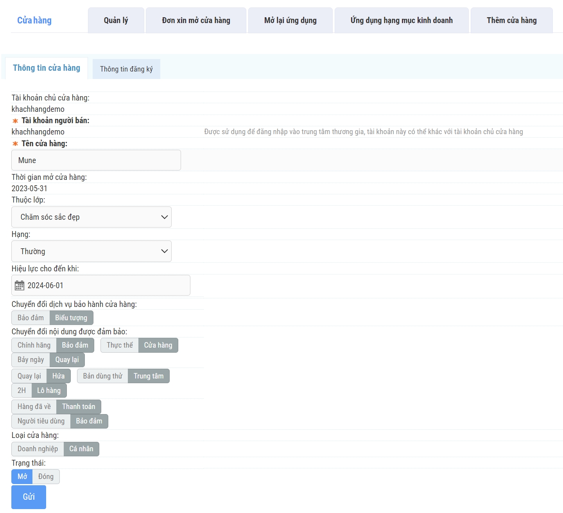Toggle the Bản dùng thử guarantee option
Screen dimensions: 563x513
pos(102,376)
